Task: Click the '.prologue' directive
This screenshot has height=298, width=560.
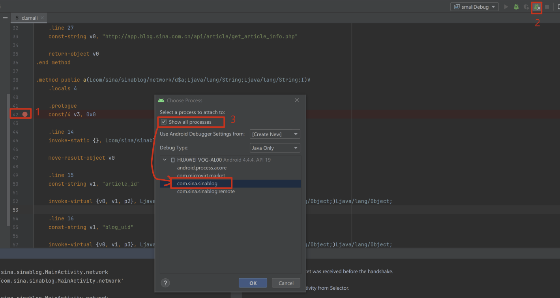Action: [x=62, y=106]
